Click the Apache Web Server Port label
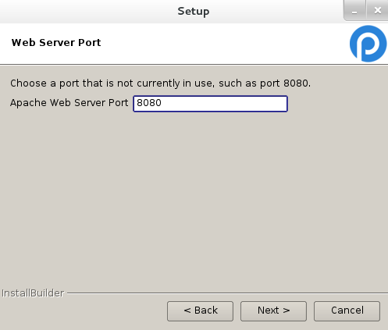This screenshot has height=330, width=388. click(69, 103)
